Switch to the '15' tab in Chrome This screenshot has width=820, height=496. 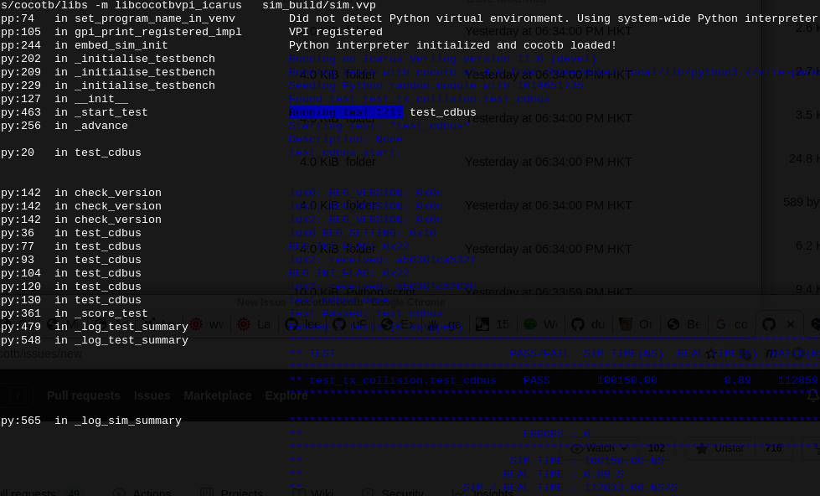click(x=493, y=324)
